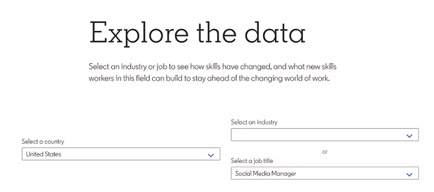Click the 'Social Media Manager' selected value
The image size is (434, 192).
(x=266, y=173)
